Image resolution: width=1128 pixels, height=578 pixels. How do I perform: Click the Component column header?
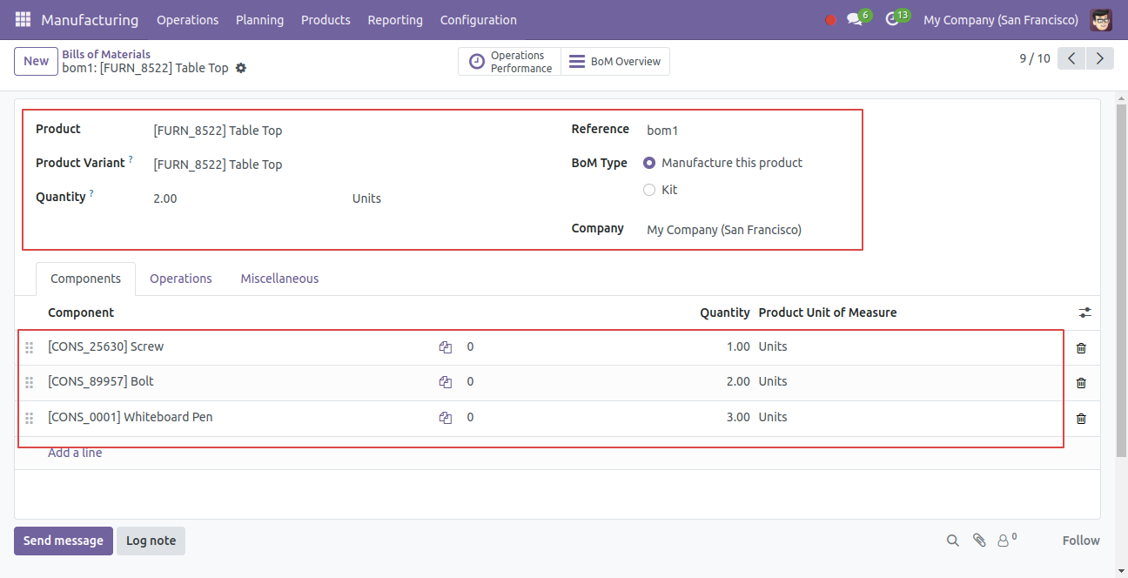pyautogui.click(x=81, y=313)
